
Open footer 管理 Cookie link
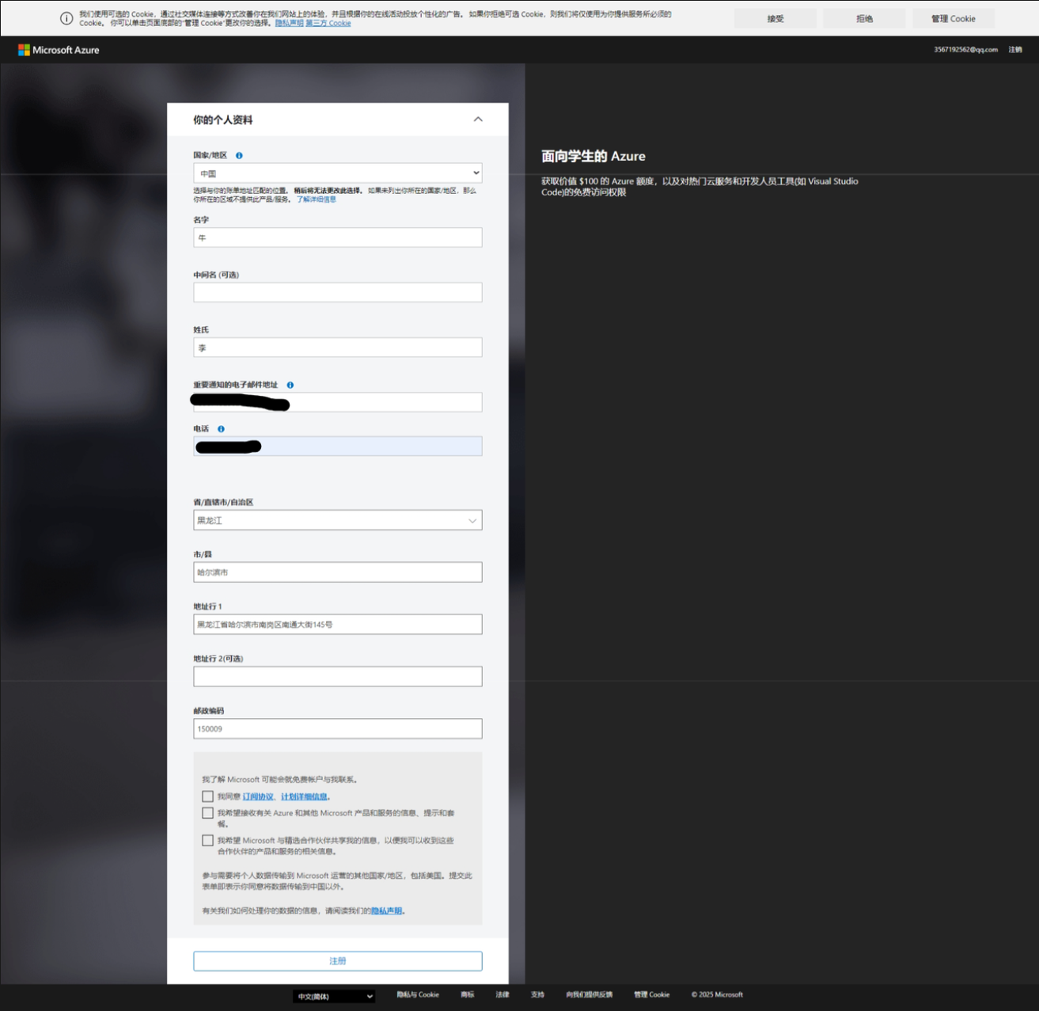[x=651, y=994]
